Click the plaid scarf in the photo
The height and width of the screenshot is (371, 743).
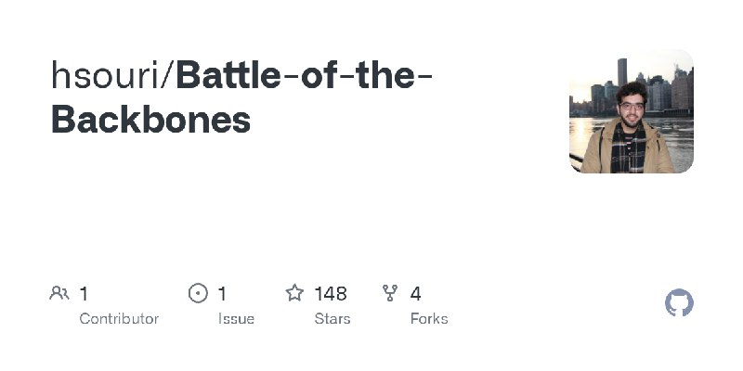click(x=628, y=149)
